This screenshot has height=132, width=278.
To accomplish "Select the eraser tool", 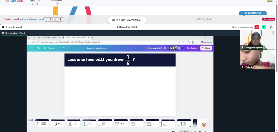I will (37, 4).
